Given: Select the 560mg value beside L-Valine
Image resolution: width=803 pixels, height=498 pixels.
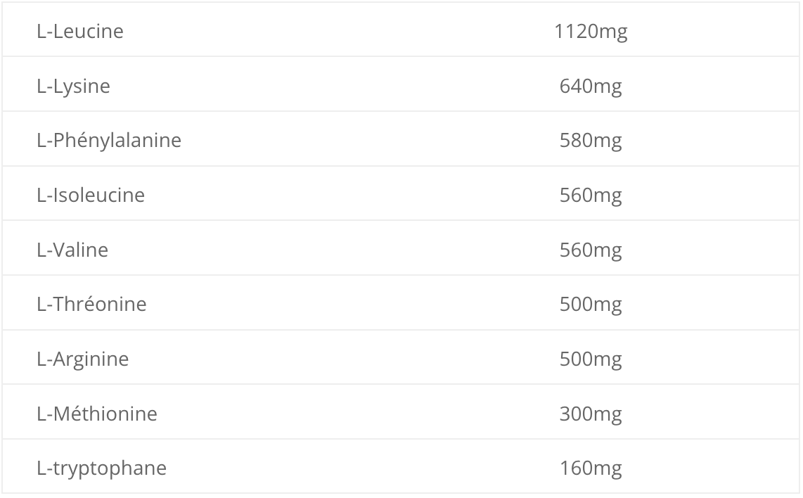Looking at the screenshot, I should point(591,250).
